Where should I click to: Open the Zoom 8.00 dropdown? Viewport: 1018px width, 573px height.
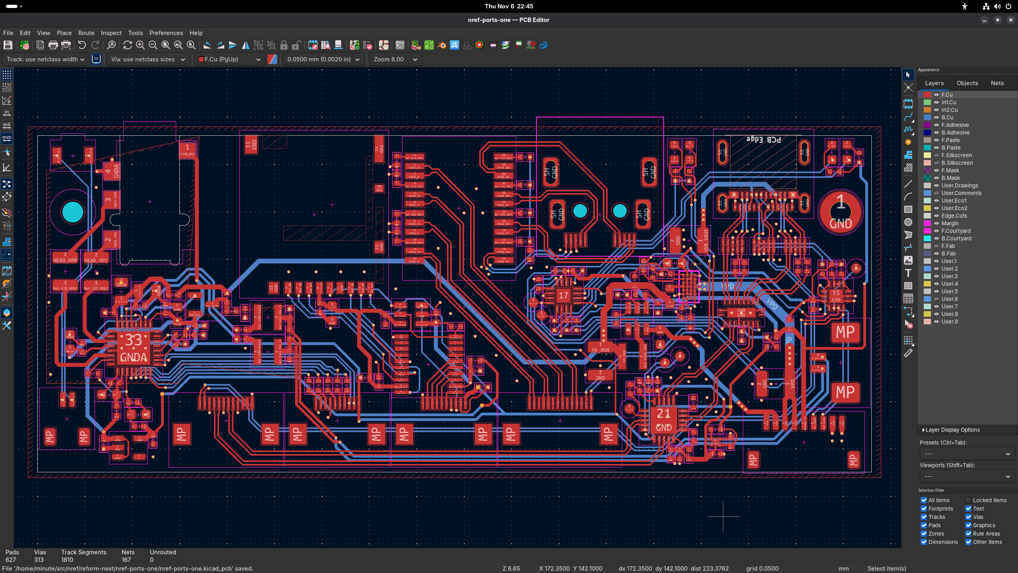click(x=395, y=59)
